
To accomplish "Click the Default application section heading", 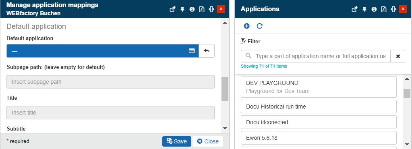I will tap(36, 26).
